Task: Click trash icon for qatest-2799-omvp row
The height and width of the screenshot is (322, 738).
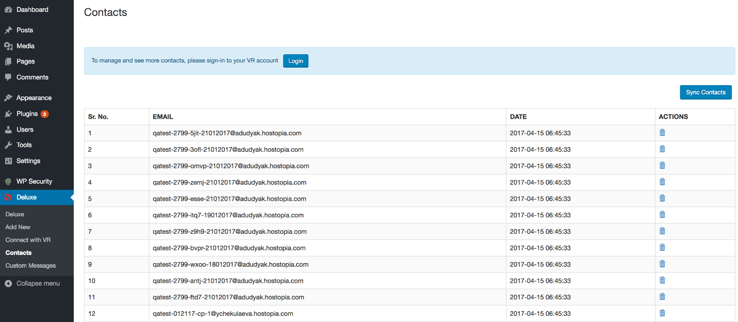Action: point(662,166)
